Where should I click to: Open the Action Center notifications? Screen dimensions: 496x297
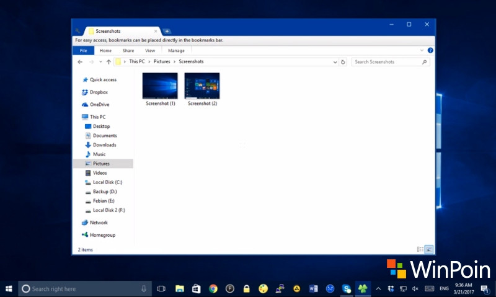click(x=485, y=289)
